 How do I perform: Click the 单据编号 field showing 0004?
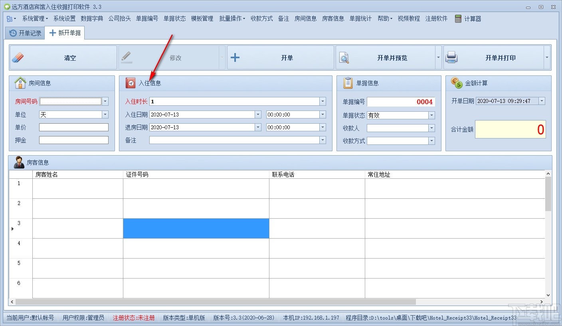pos(401,102)
